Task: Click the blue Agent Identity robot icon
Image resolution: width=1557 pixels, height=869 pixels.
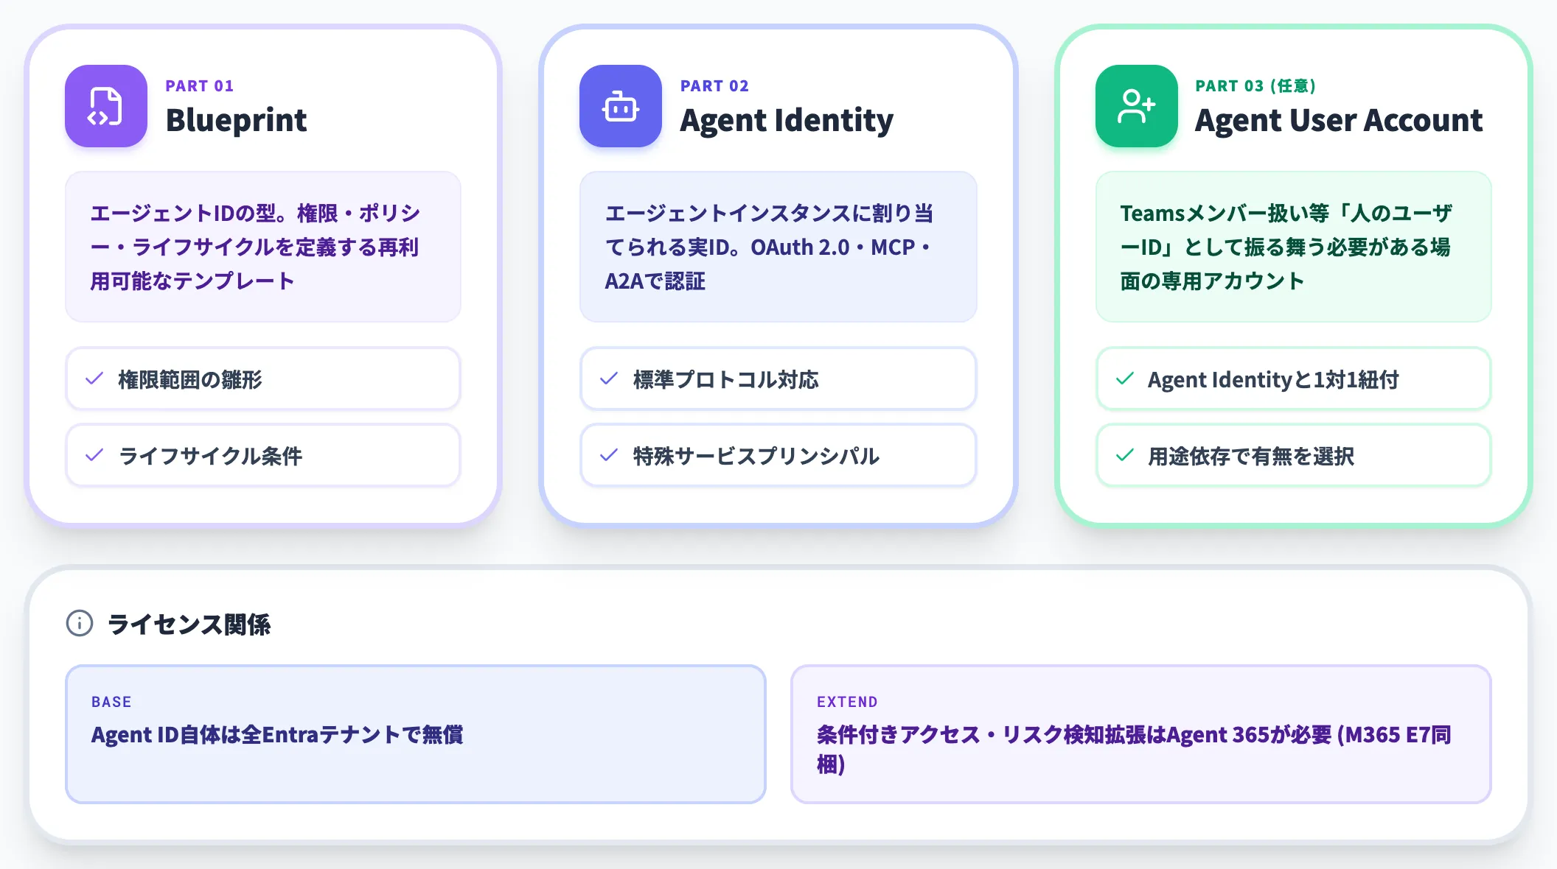Action: tap(621, 106)
